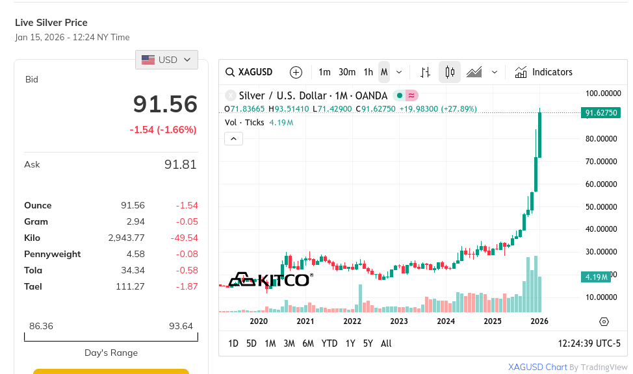The width and height of the screenshot is (633, 374).
Task: Select the 5Y date range
Action: tap(368, 343)
